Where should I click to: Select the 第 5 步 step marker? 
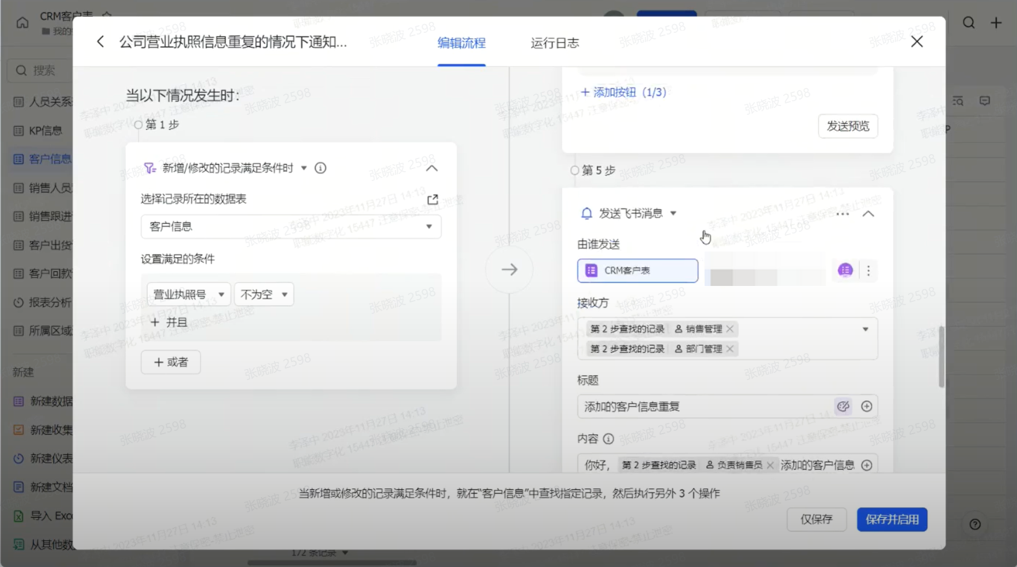click(x=574, y=171)
